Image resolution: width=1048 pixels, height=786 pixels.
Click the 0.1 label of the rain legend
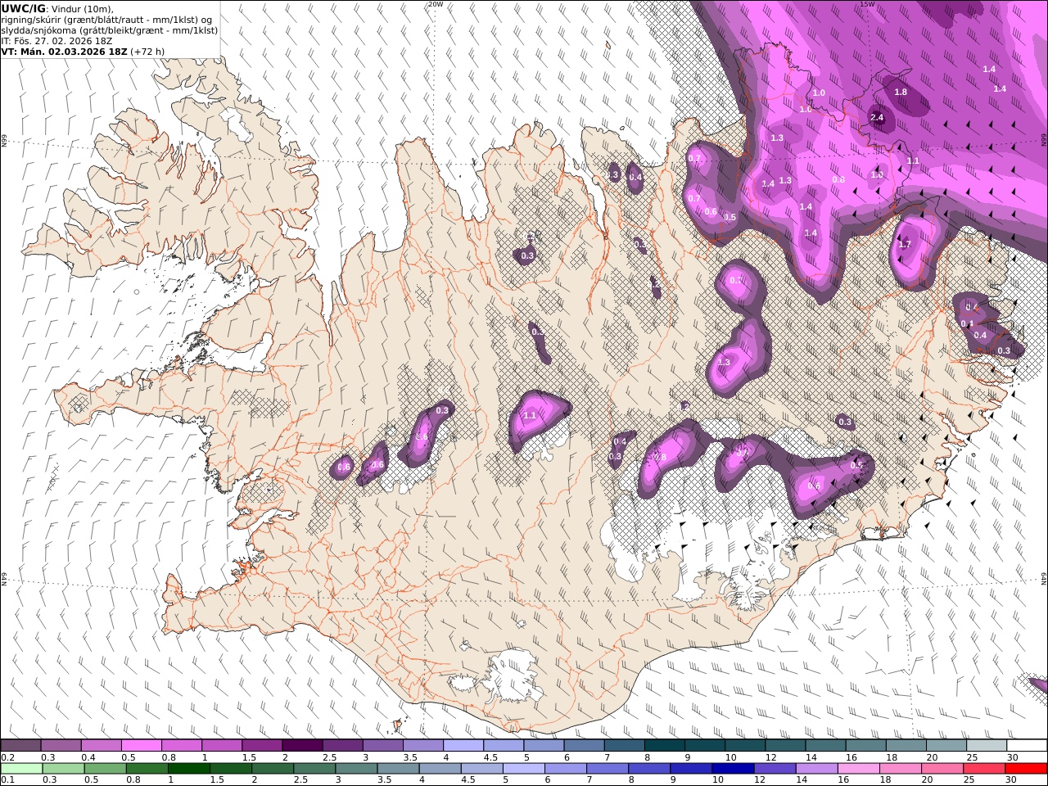pos(7,780)
